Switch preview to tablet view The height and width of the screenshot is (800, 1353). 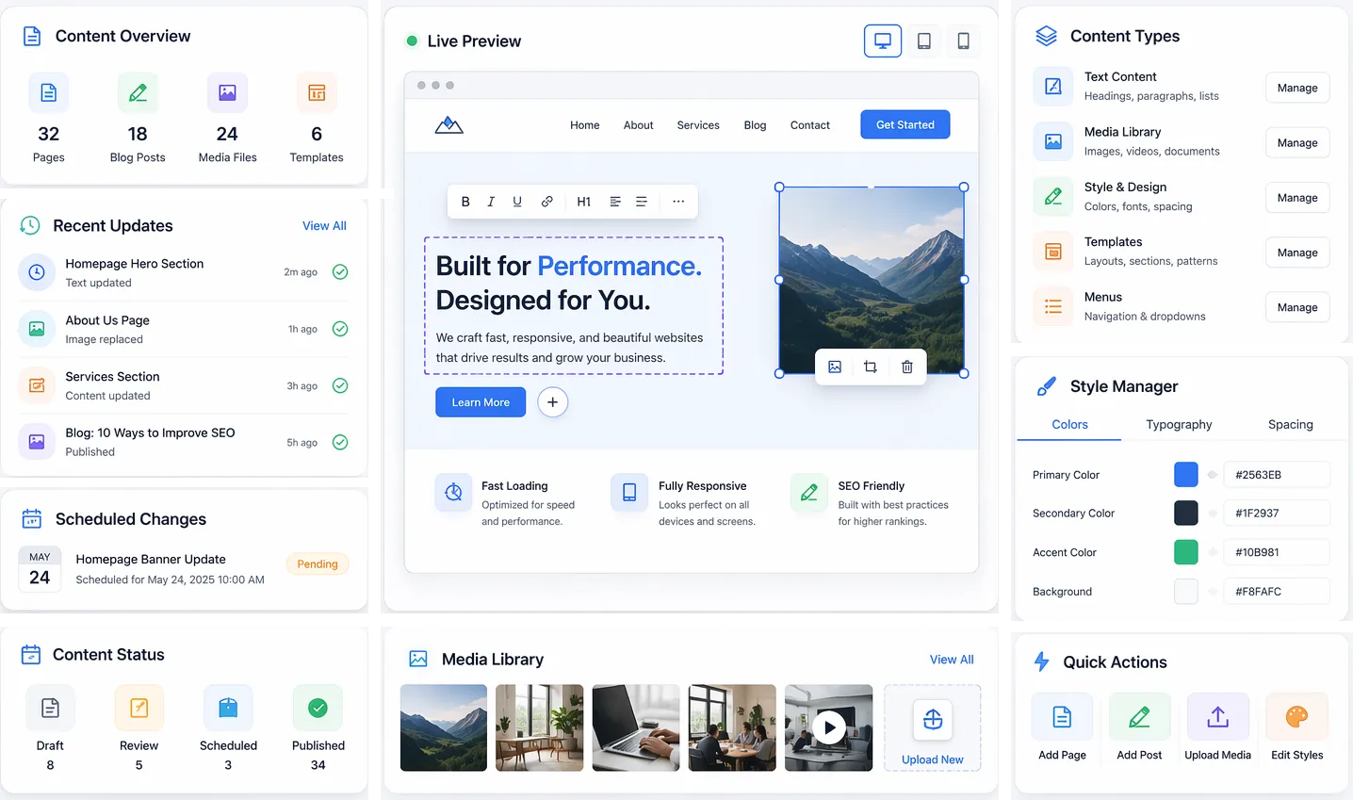click(924, 41)
